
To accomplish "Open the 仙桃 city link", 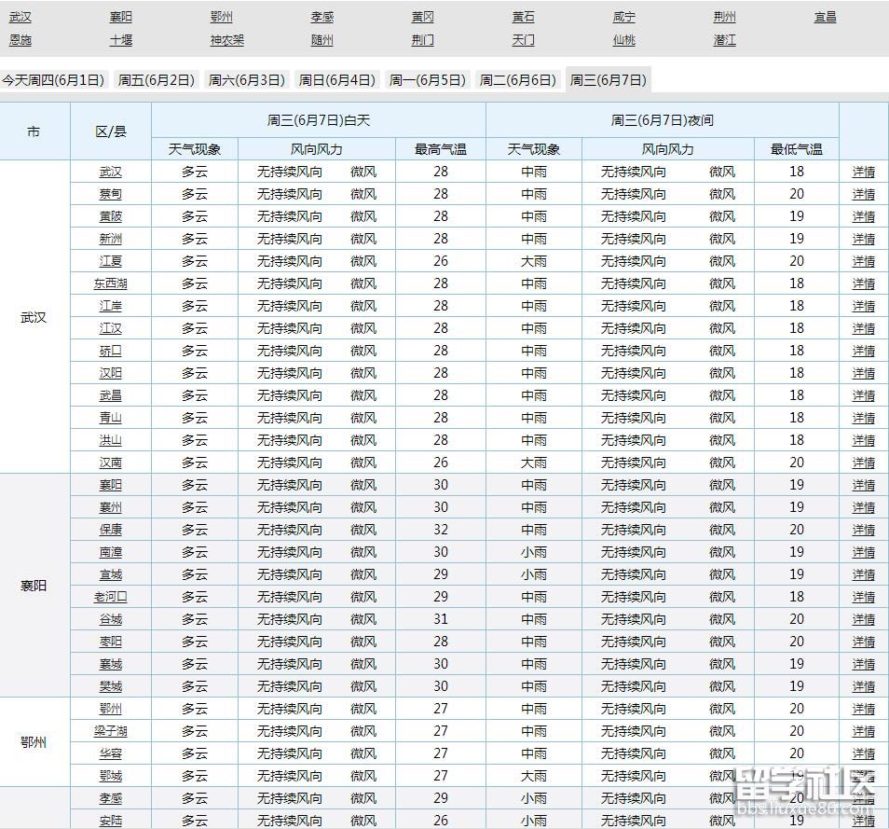I will (x=623, y=40).
